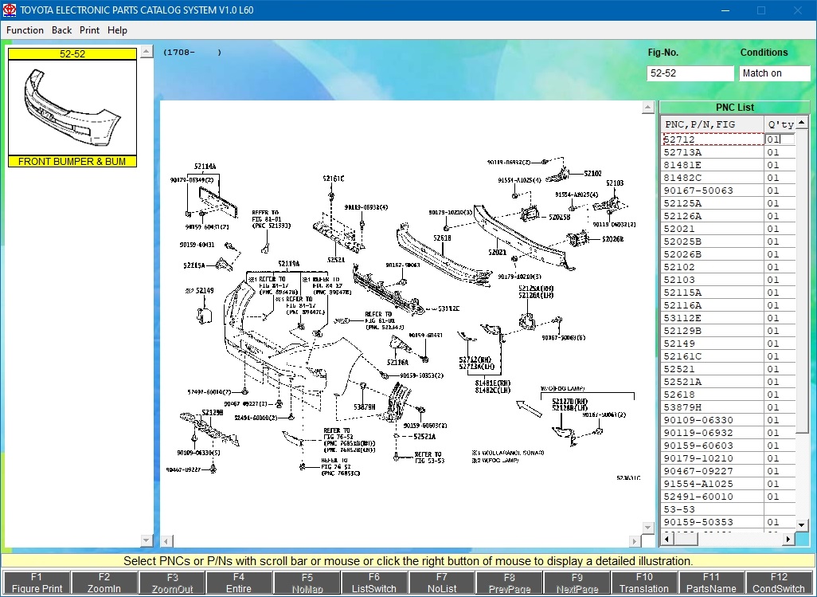Select part number 90179-10210 in list
The height and width of the screenshot is (597, 817).
click(x=713, y=458)
